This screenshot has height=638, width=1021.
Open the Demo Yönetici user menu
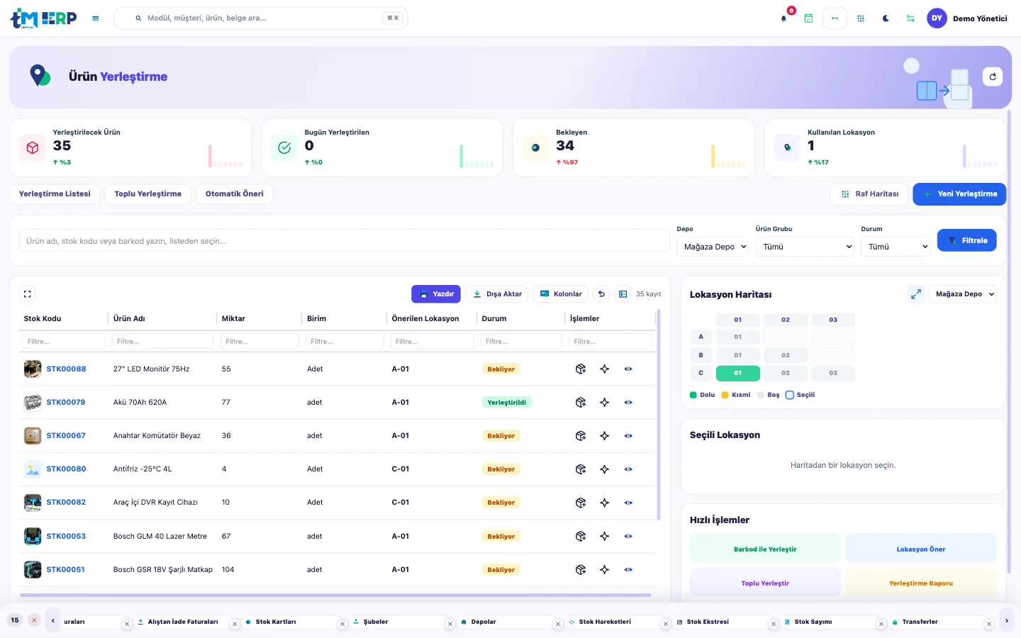tap(967, 18)
